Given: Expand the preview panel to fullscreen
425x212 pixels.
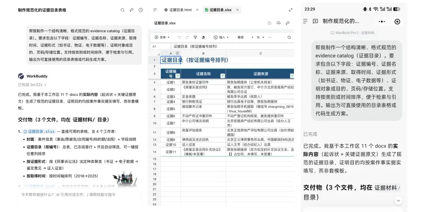Looking at the screenshot, I should 290,10.
